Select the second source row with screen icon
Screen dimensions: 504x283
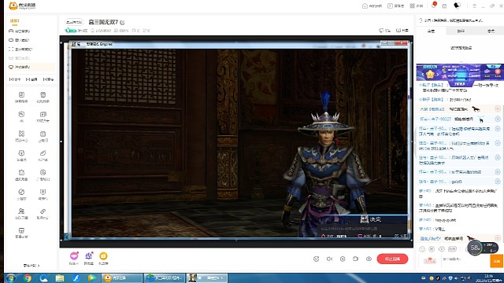(31, 40)
